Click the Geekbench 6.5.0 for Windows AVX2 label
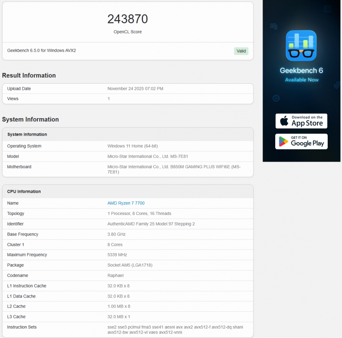 [x=41, y=50]
